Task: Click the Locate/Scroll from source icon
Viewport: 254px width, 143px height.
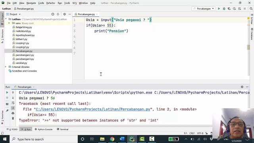Action: tap(53, 14)
